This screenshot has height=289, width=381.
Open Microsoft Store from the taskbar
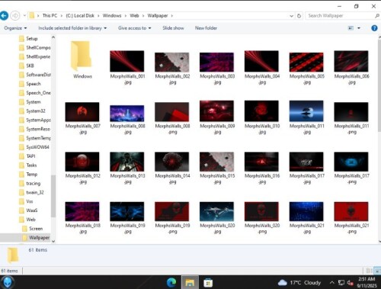[x=208, y=283]
